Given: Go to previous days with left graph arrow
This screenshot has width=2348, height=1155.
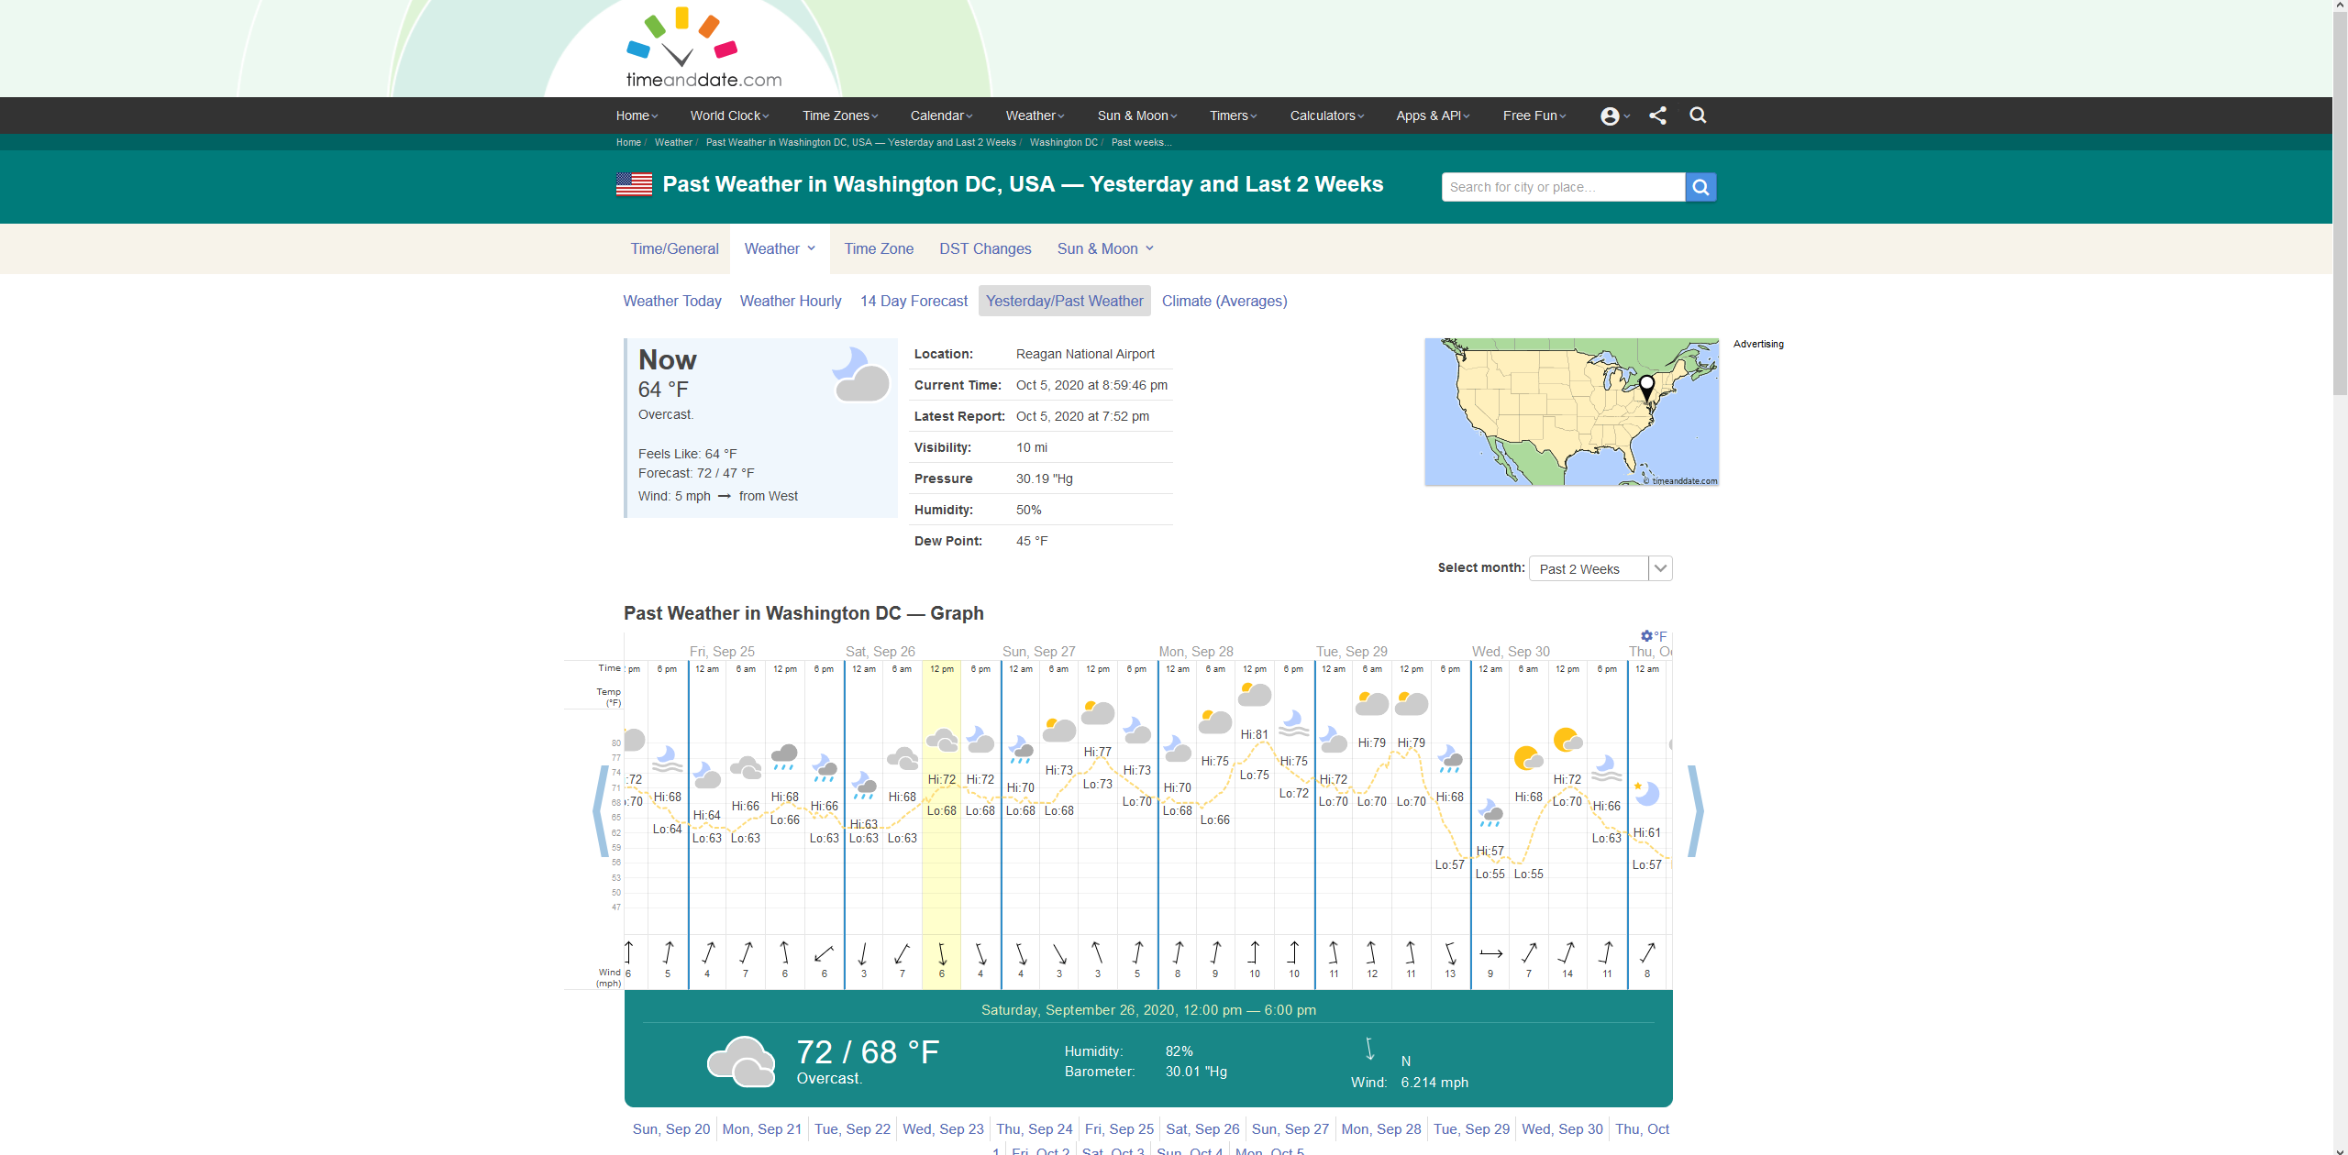Looking at the screenshot, I should pos(601,811).
